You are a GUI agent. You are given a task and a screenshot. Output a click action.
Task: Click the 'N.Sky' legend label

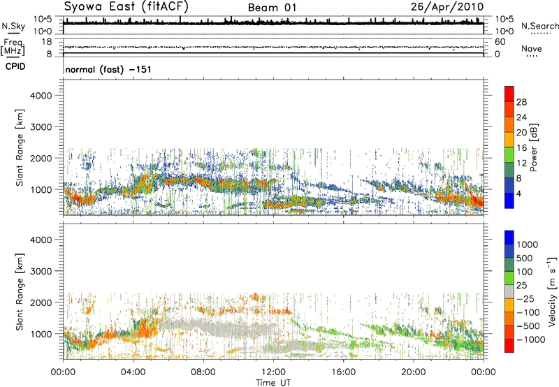click(13, 26)
